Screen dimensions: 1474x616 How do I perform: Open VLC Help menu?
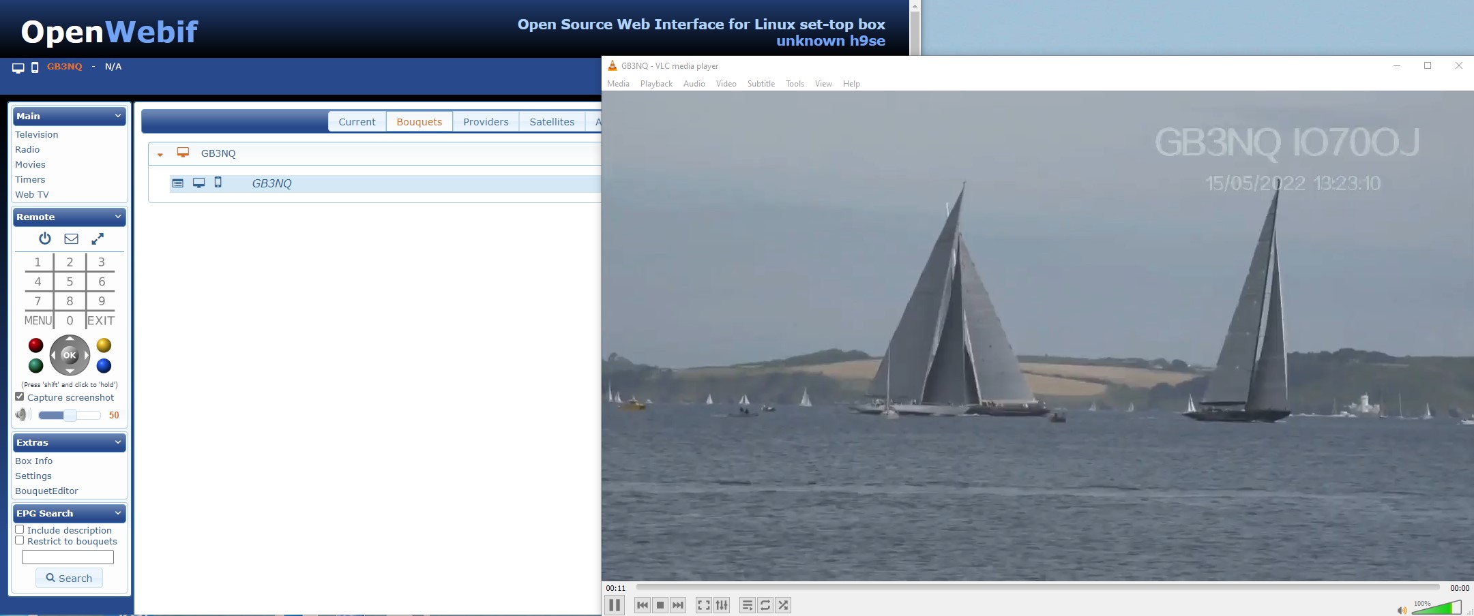pos(851,84)
